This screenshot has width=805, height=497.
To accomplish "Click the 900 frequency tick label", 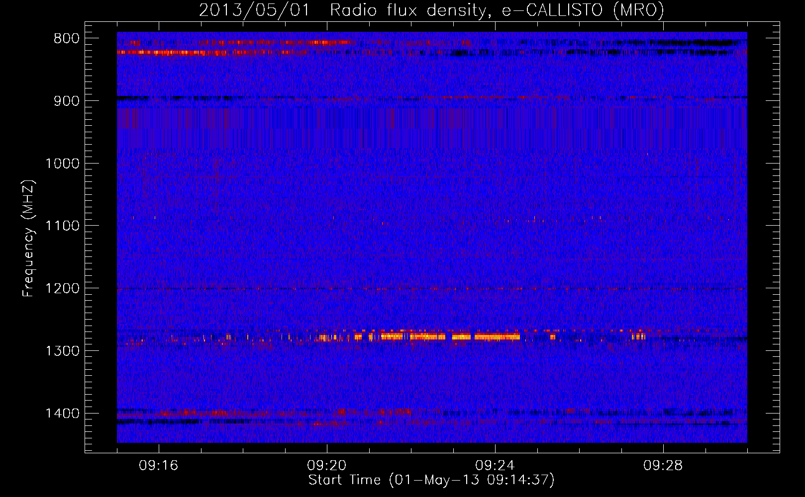I will click(66, 101).
